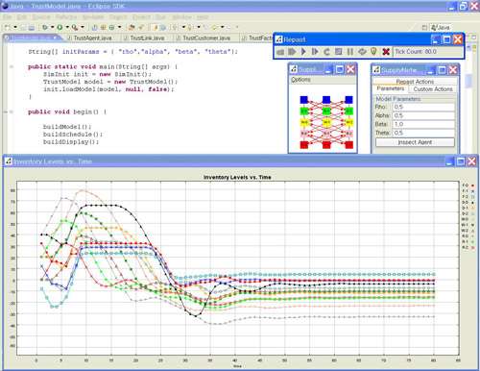Click the New file wizard icon
The height and width of the screenshot is (371, 480).
point(8,27)
